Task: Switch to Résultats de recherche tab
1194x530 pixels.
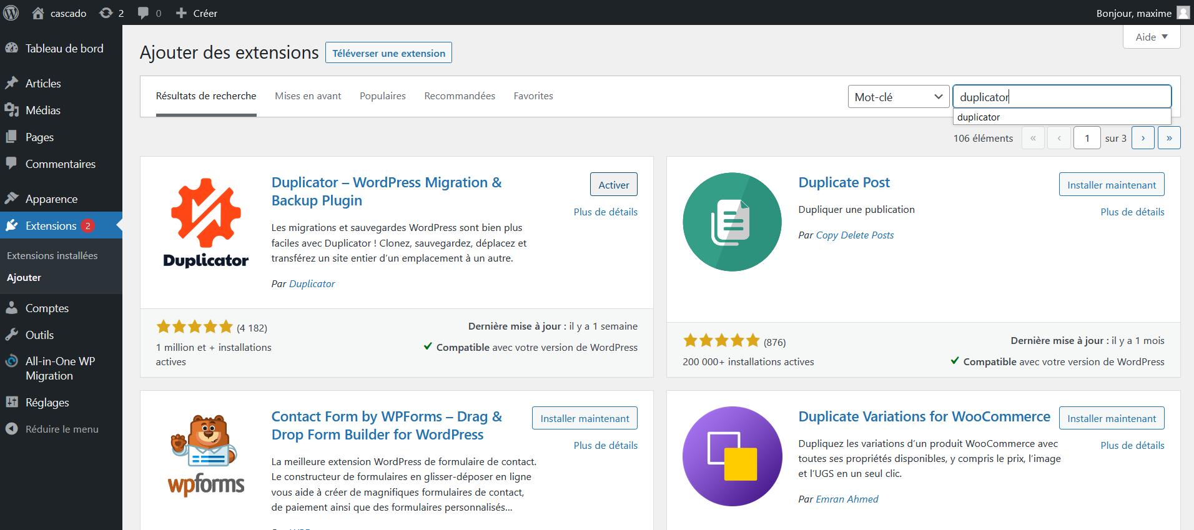Action: coord(206,96)
